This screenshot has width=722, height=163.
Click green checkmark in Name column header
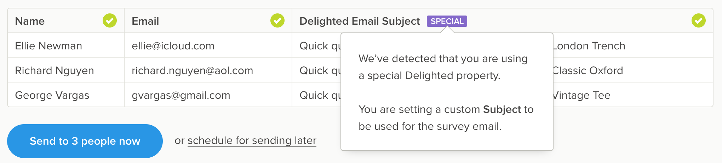click(x=110, y=21)
